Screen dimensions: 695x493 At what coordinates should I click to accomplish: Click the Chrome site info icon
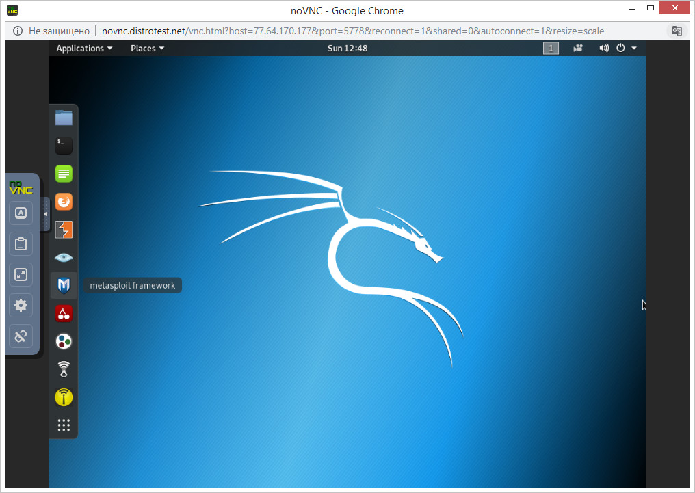pos(18,31)
